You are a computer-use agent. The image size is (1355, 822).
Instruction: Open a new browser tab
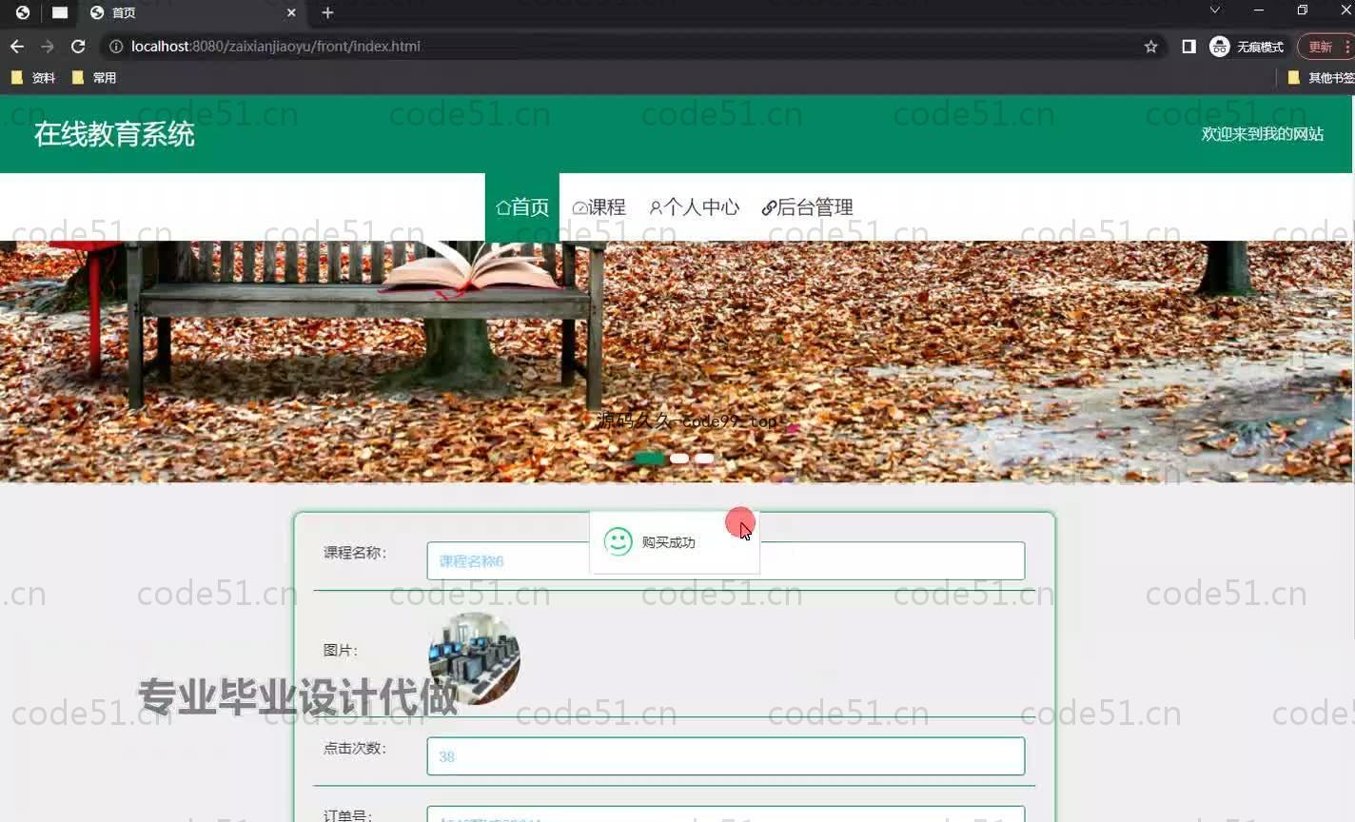click(x=327, y=12)
